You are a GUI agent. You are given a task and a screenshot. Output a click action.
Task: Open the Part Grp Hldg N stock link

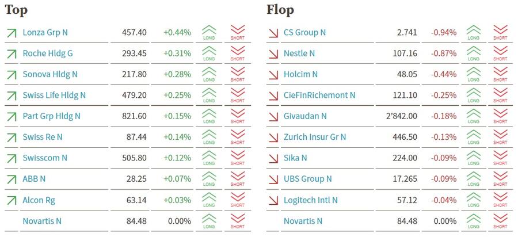pyautogui.click(x=51, y=116)
